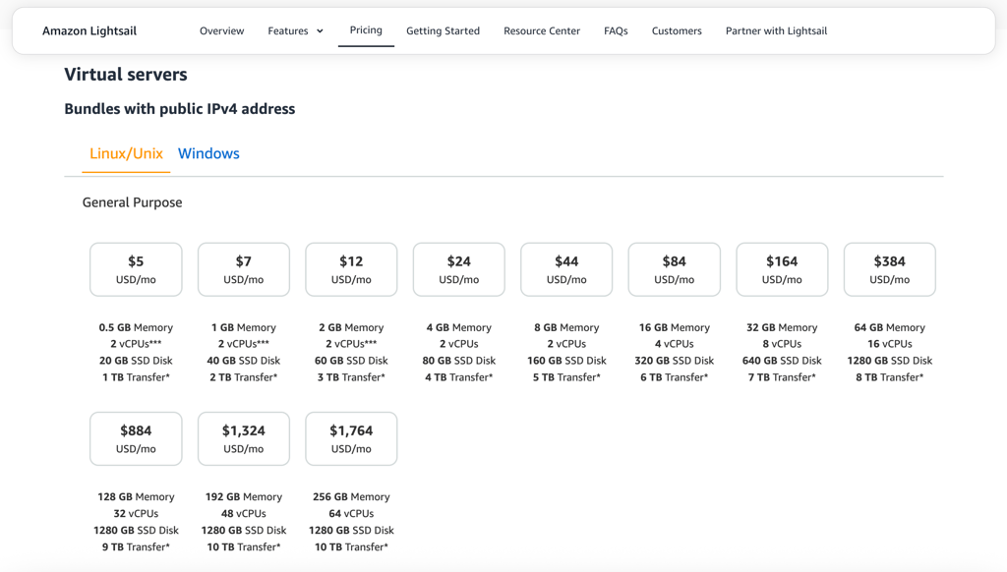Screen dimensions: 1007x572
Task: Select the $84 USD/mo bundle card
Action: [675, 269]
